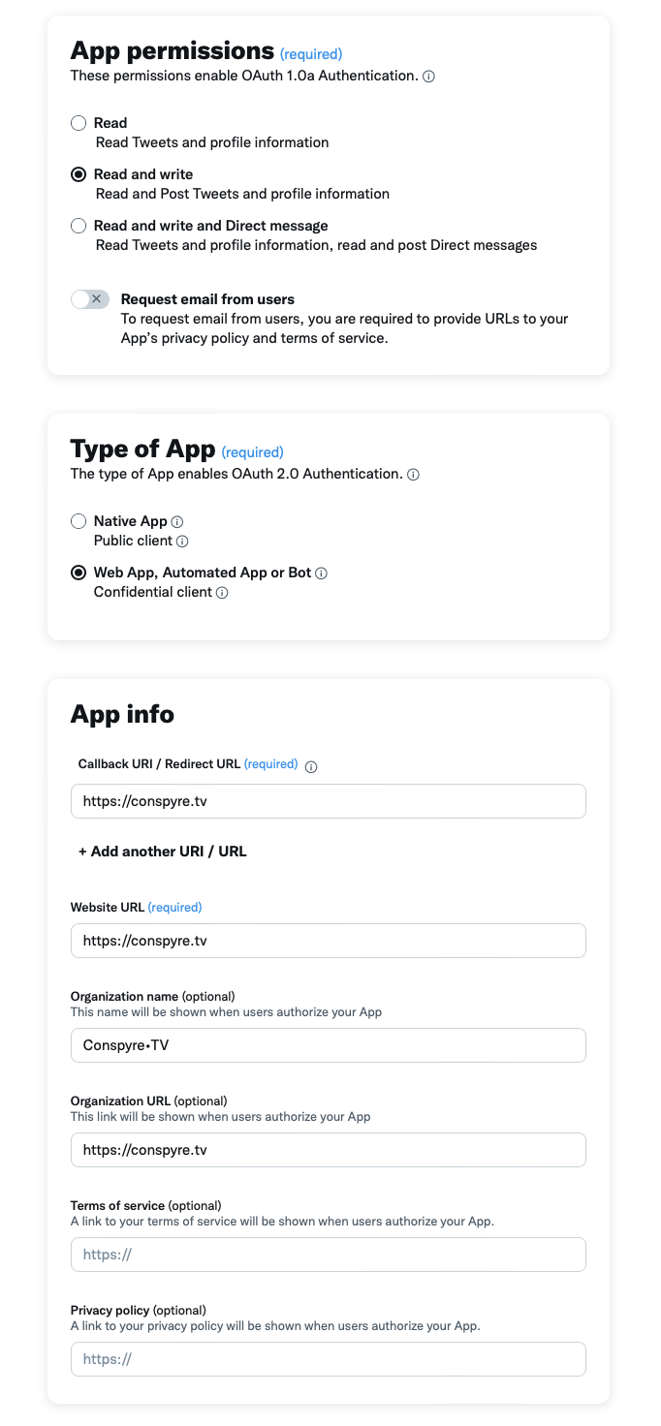
Task: View info about Native App option
Action: click(x=177, y=521)
